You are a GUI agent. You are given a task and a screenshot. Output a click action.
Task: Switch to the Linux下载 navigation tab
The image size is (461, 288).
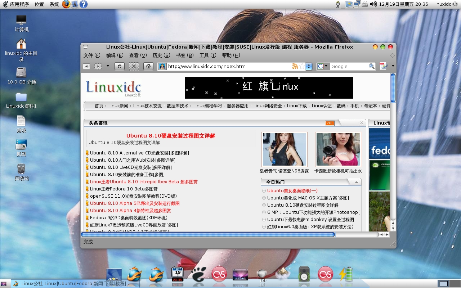point(297,106)
